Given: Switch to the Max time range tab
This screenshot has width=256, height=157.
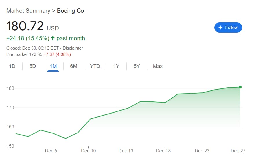Looking at the screenshot, I should (158, 66).
